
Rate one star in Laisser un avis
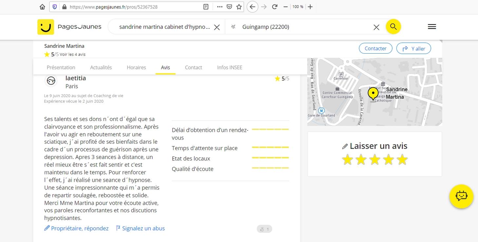347,160
